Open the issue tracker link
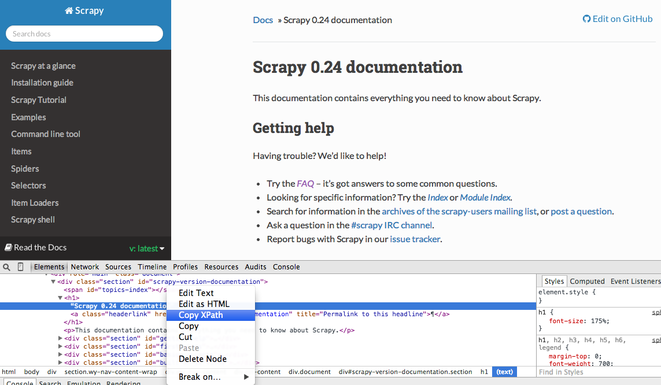661x385 pixels. pyautogui.click(x=415, y=239)
